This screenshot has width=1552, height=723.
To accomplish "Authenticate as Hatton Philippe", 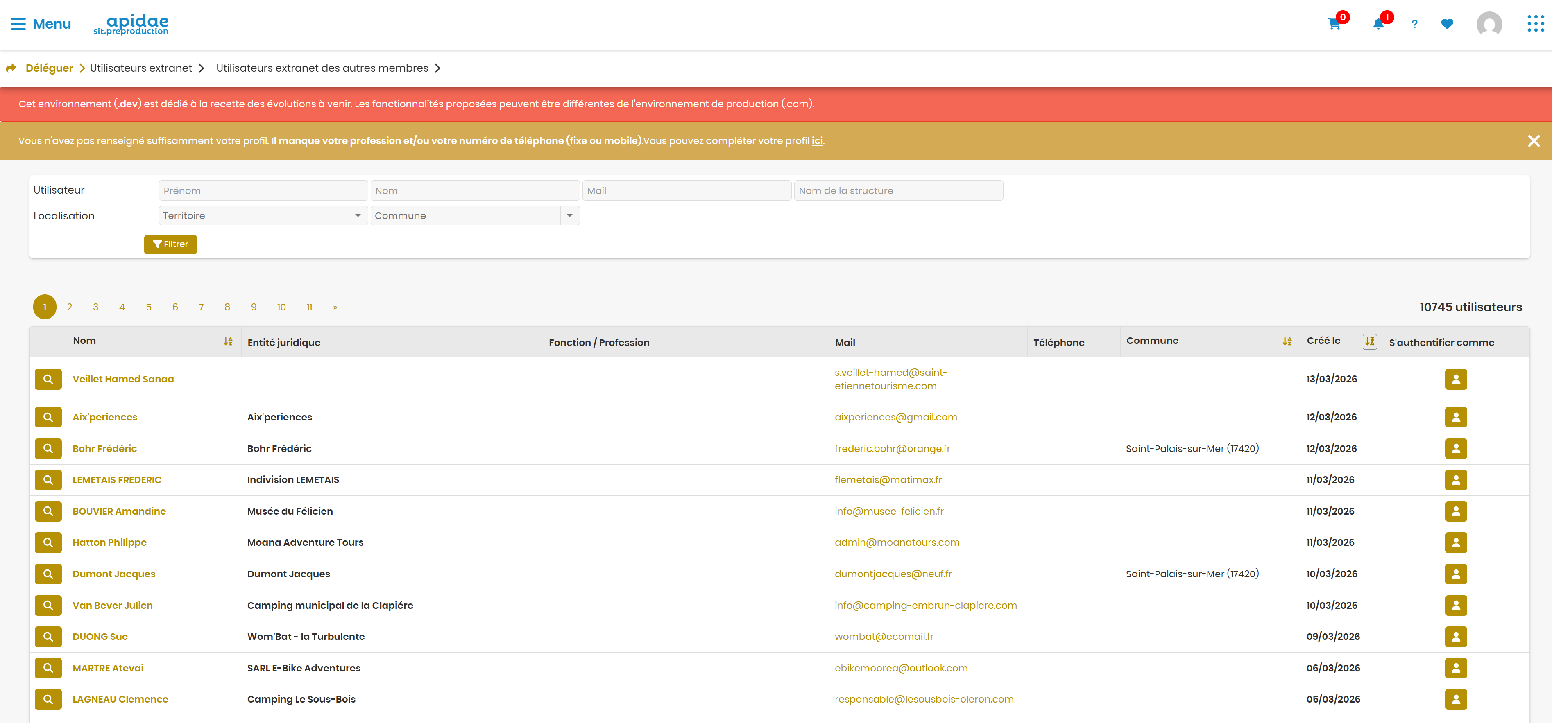I will point(1456,542).
